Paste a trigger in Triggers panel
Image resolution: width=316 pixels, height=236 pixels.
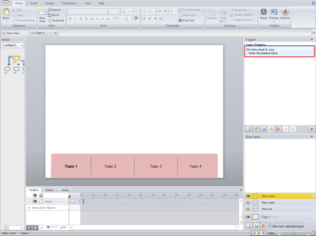271,129
